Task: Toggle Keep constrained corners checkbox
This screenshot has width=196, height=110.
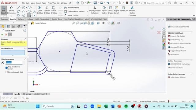Action: pos(6,68)
